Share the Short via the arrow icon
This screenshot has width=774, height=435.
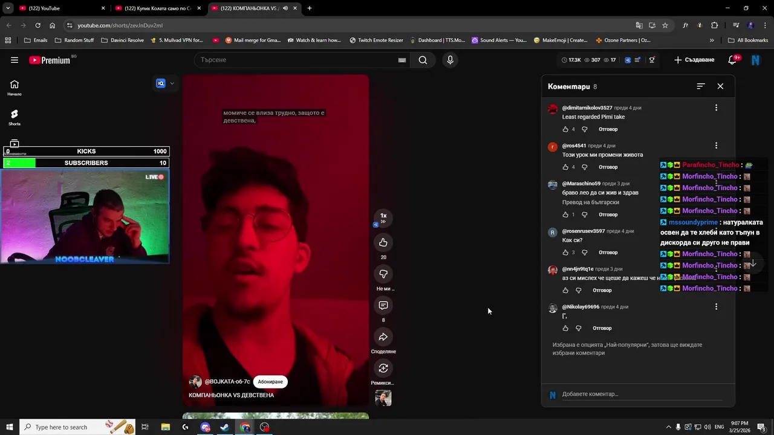383,337
